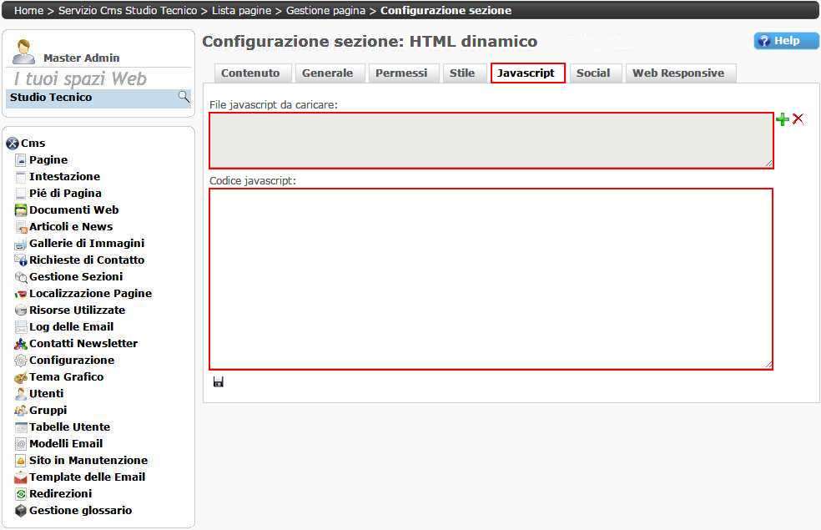Click the search magnifier beside Studio Tecnico
Image resolution: width=821 pixels, height=530 pixels.
point(184,98)
